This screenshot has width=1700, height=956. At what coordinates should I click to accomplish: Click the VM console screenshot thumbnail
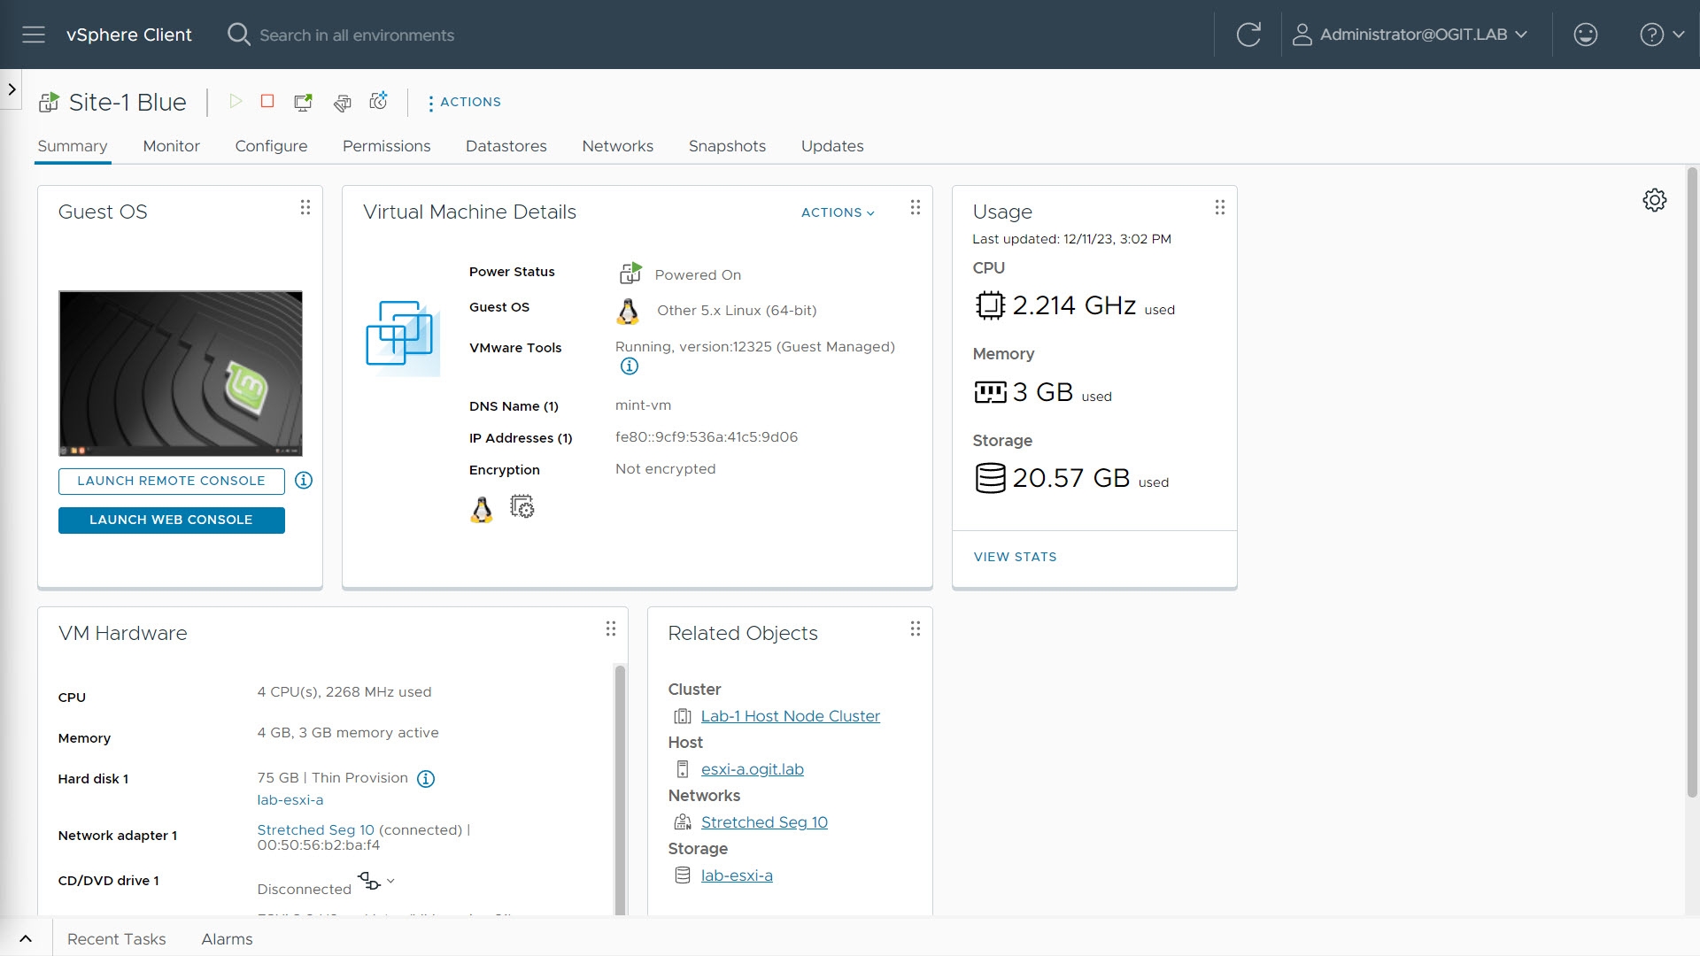pos(181,373)
